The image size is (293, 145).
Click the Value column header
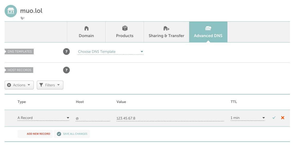[121, 102]
